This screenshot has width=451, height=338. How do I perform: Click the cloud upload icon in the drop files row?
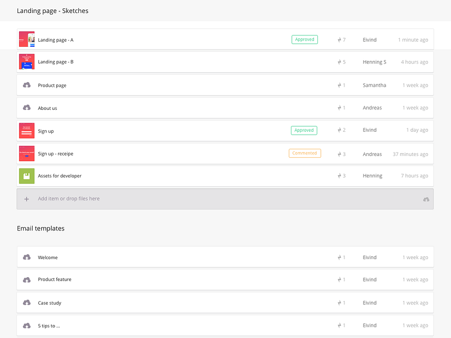coord(426,199)
